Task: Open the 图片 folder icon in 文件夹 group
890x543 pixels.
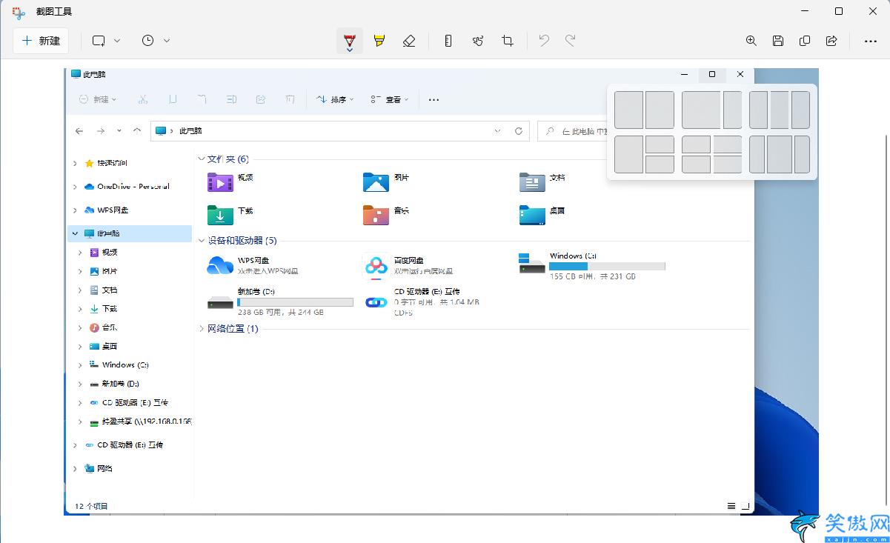Action: click(376, 182)
